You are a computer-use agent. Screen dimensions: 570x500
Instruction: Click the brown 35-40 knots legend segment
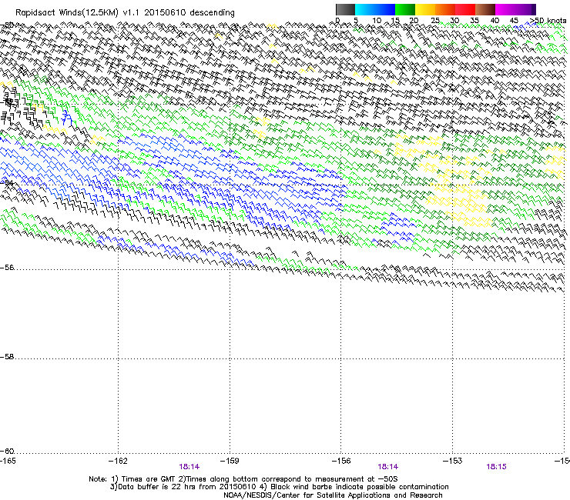click(485, 9)
